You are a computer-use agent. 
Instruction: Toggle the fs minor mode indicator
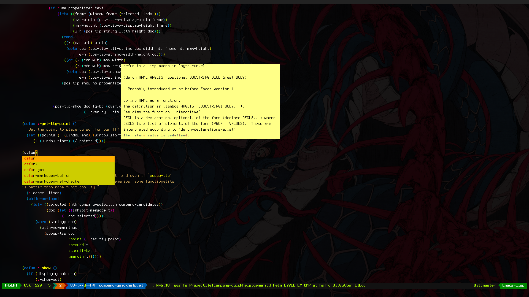point(185,285)
